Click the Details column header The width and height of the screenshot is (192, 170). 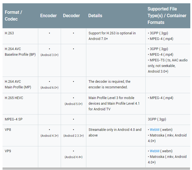click(x=95, y=16)
